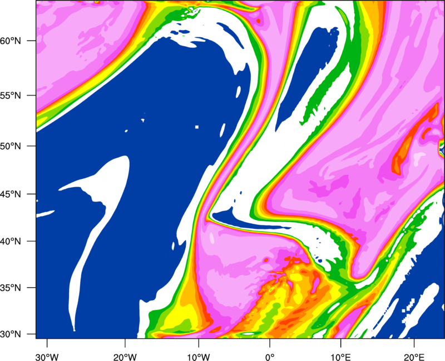Click the 40°N latitude label
Screen dimensions: 445x361
click(11, 242)
